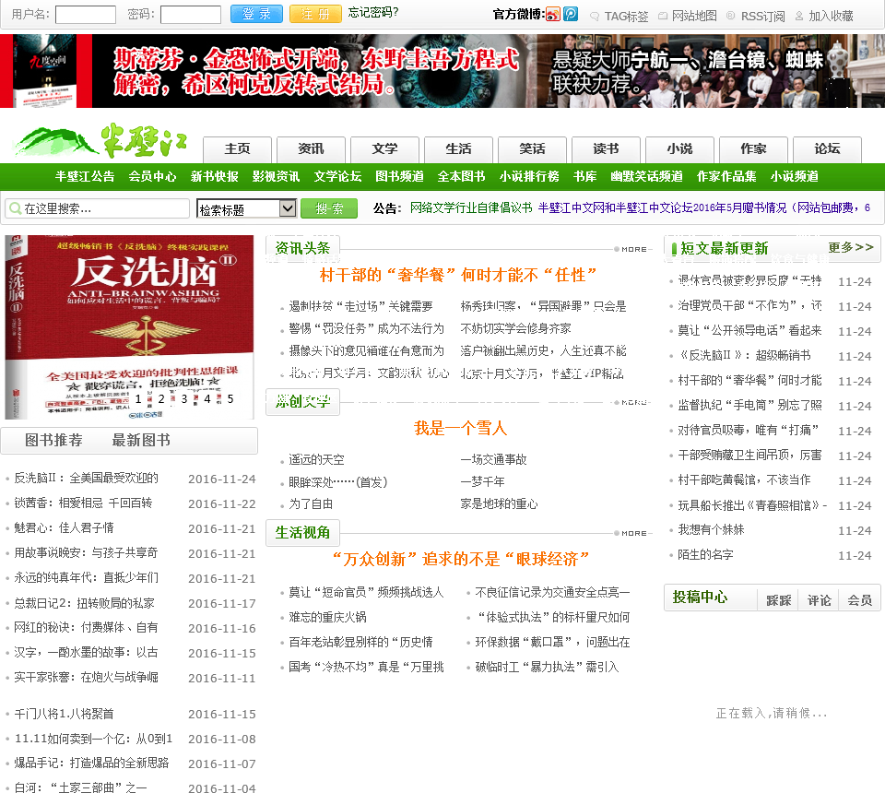Open book 锁茜香：相爱相忌 千回百转

point(83,503)
